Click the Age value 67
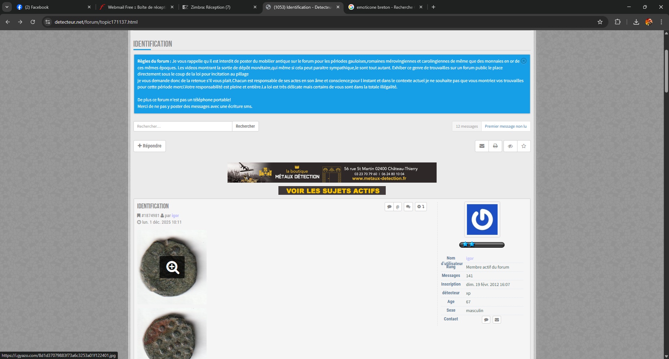Image resolution: width=669 pixels, height=359 pixels. pyautogui.click(x=468, y=302)
